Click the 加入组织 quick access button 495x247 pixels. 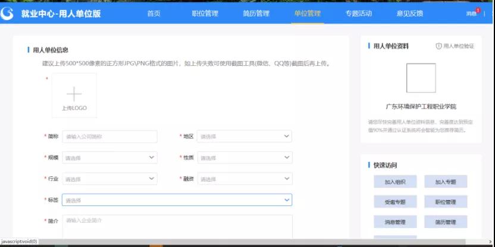tap(395, 182)
